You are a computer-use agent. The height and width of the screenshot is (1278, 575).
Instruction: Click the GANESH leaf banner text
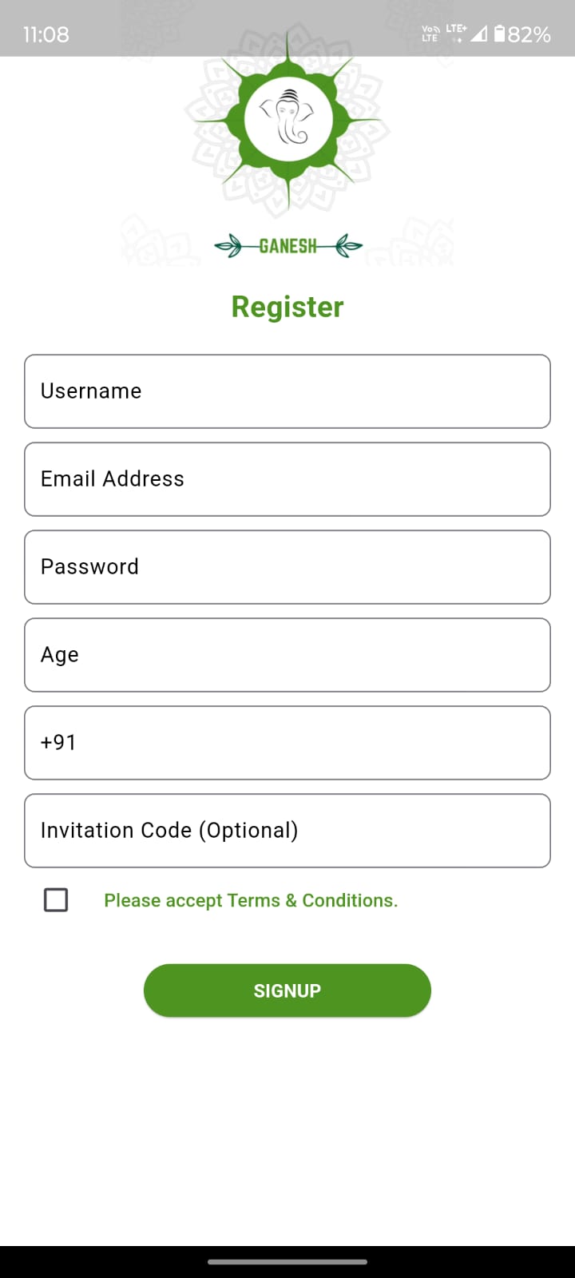pos(287,246)
